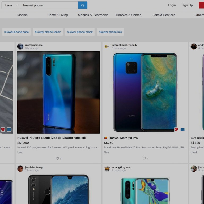Open the Jobs & Services category menu
The width and height of the screenshot is (204, 204).
(164, 15)
